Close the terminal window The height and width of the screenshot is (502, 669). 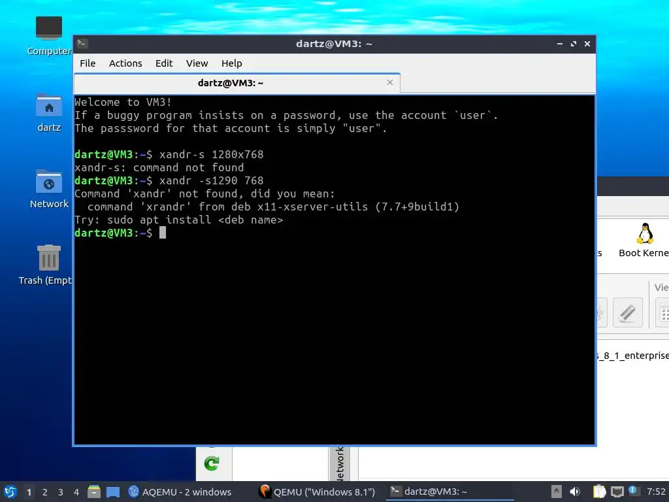[x=587, y=44]
